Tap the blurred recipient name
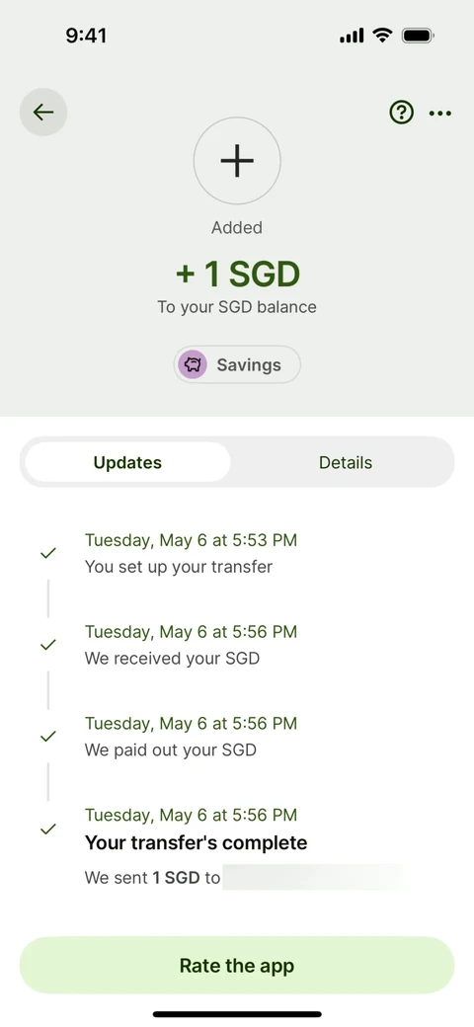Screen dimensions: 474x1027 [314, 878]
